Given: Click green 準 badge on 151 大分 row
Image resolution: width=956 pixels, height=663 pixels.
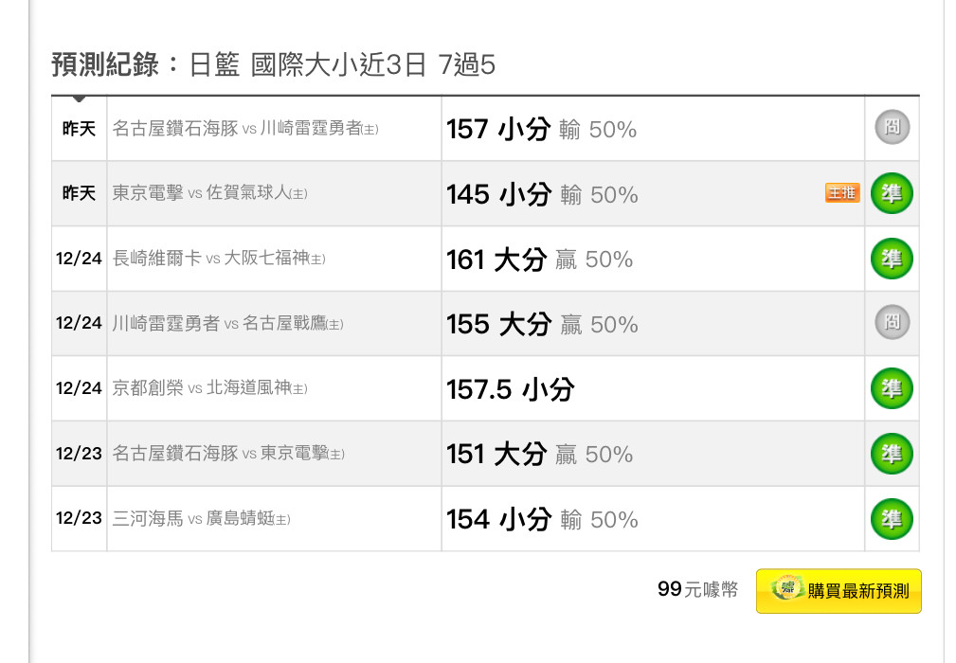Looking at the screenshot, I should click(x=892, y=454).
